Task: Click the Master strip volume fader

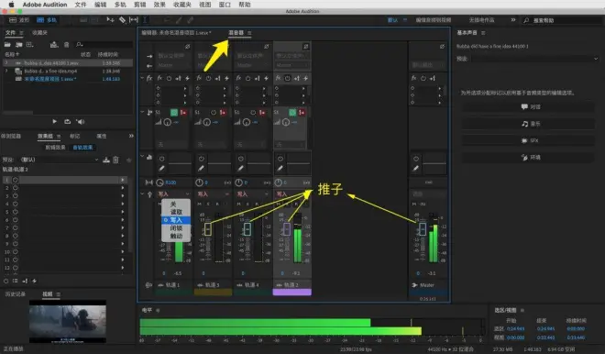Action: click(422, 229)
